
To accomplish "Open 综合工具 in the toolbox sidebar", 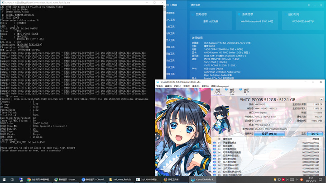I will pyautogui.click(x=171, y=61).
